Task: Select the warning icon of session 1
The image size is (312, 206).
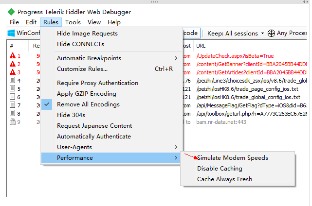Action: (x=13, y=55)
